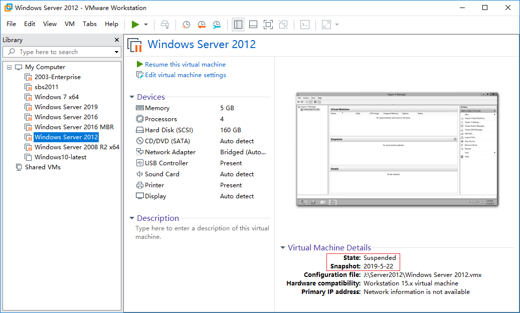520x313 pixels.
Task: Click the green Power On play button
Action: click(x=135, y=24)
